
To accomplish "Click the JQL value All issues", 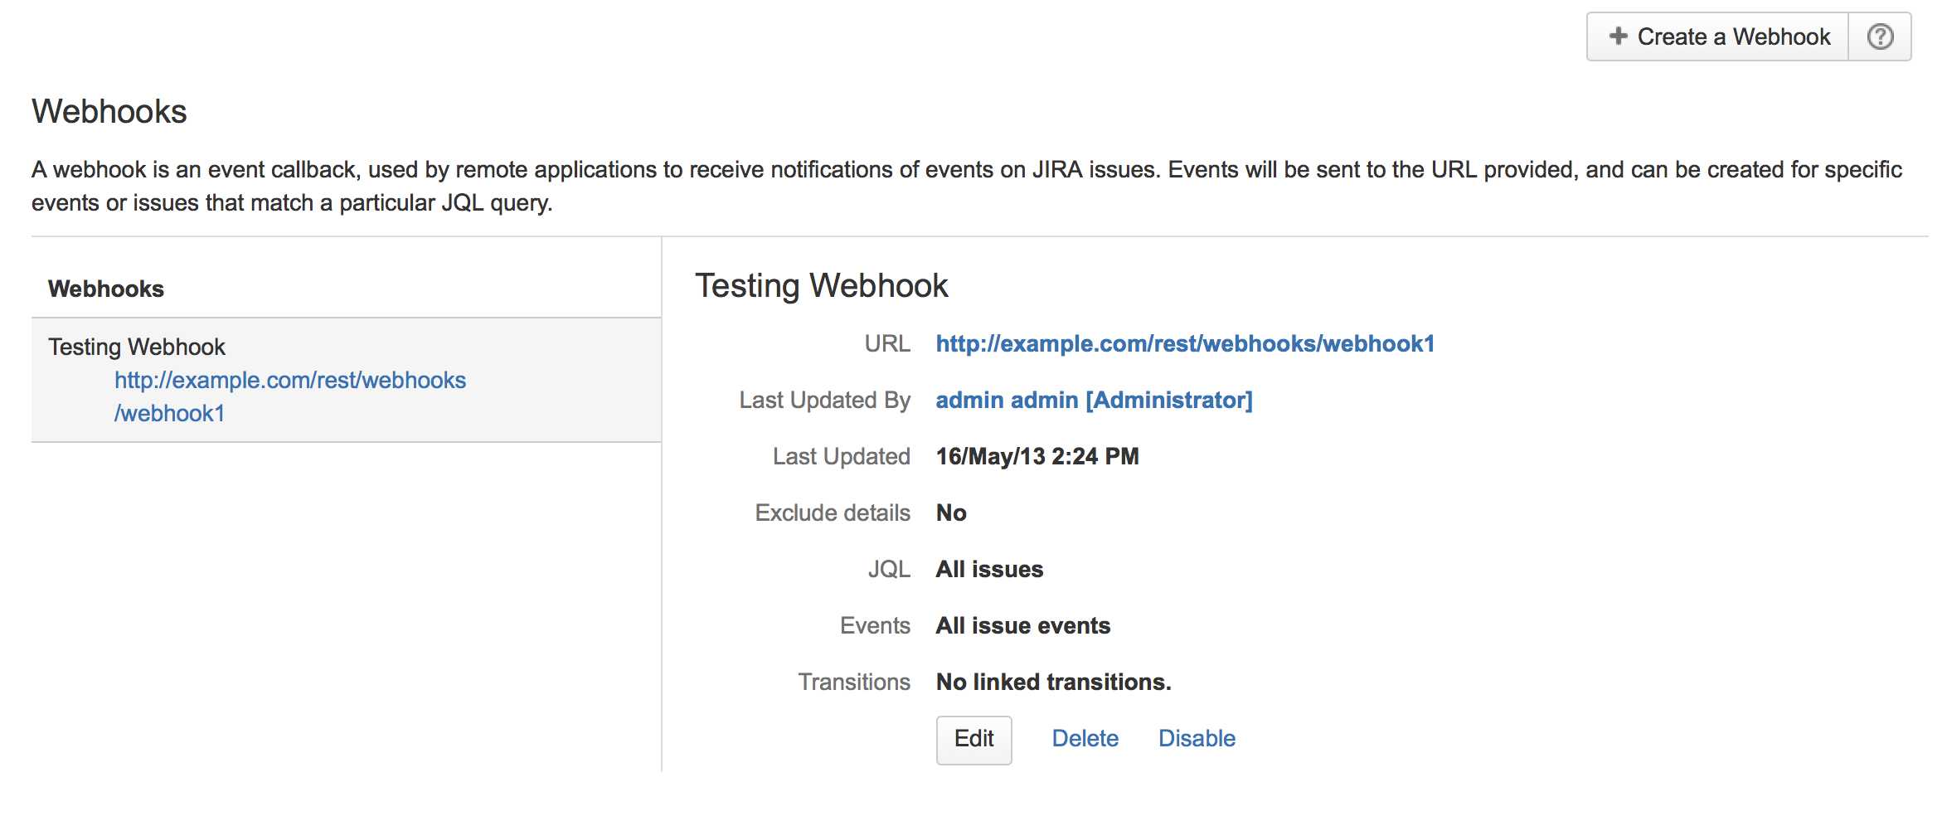I will point(989,570).
